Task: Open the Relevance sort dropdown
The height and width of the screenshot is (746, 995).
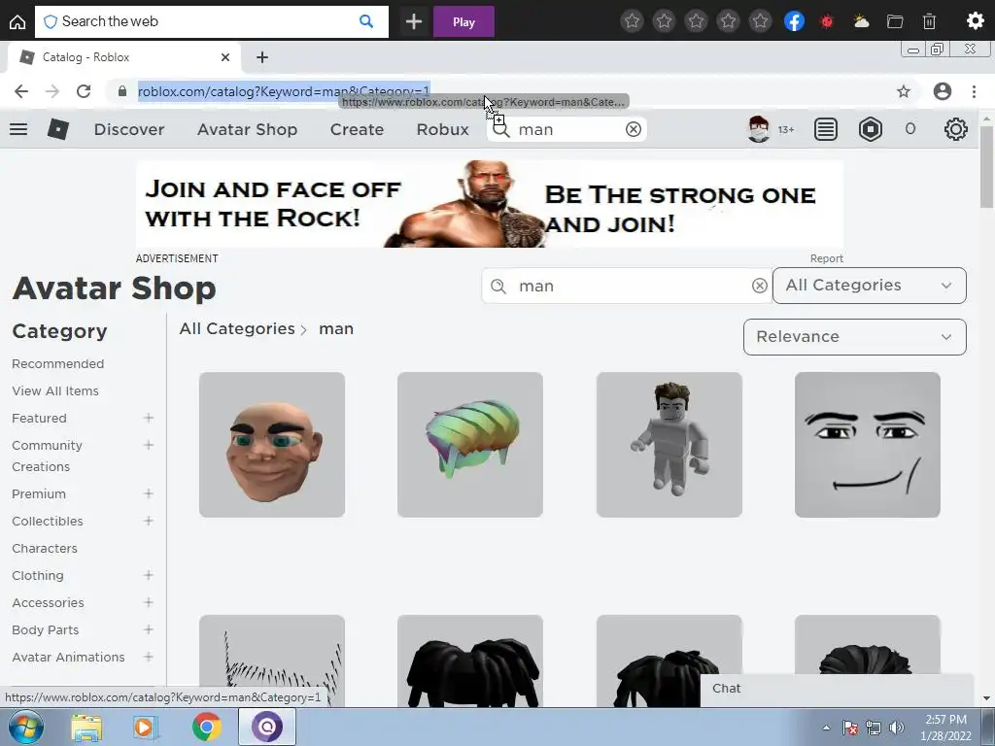Action: (855, 337)
